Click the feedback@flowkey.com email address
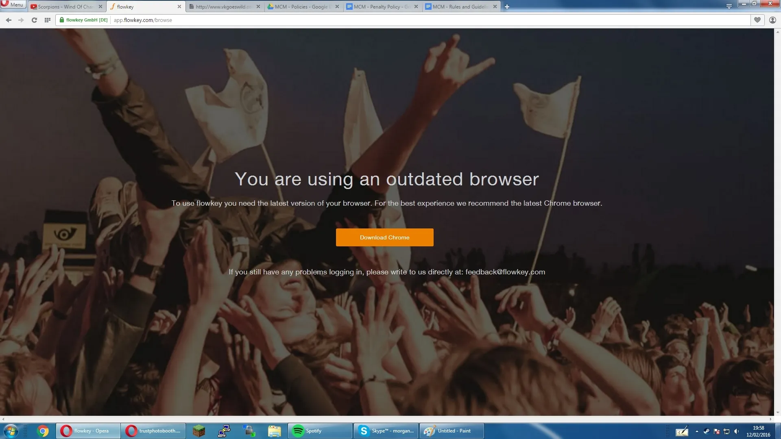The width and height of the screenshot is (781, 439). [505, 272]
